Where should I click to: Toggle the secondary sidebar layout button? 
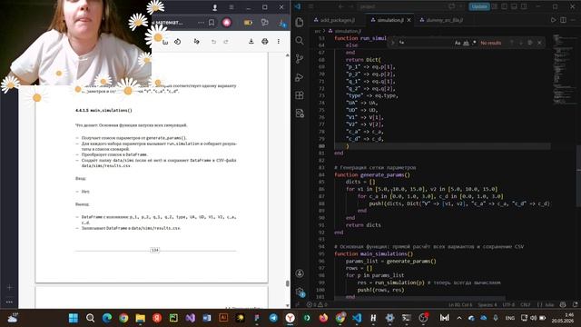(524, 6)
